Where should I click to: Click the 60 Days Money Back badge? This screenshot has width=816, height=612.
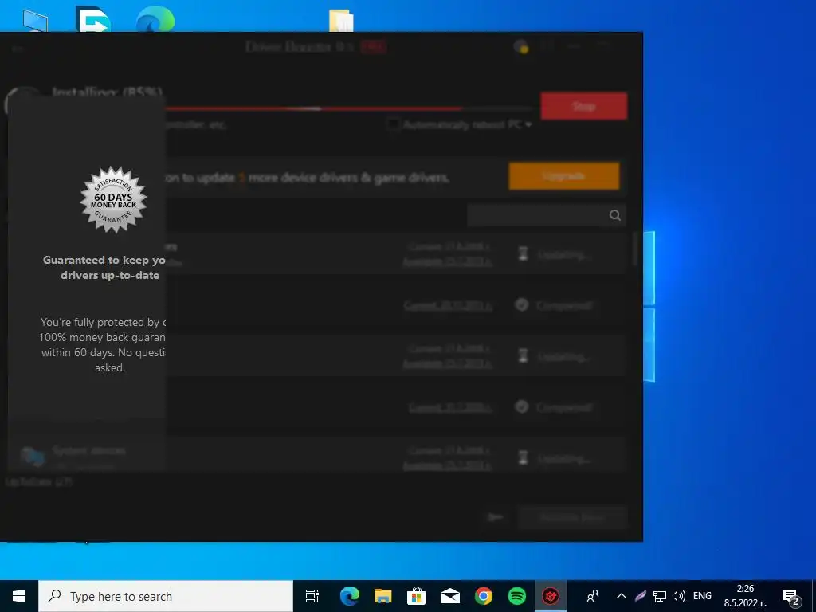113,200
